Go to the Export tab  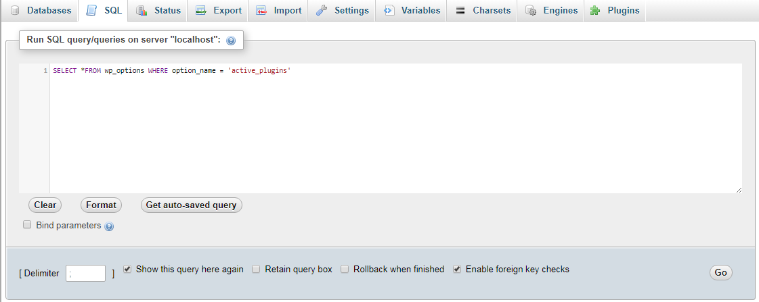[x=218, y=11]
